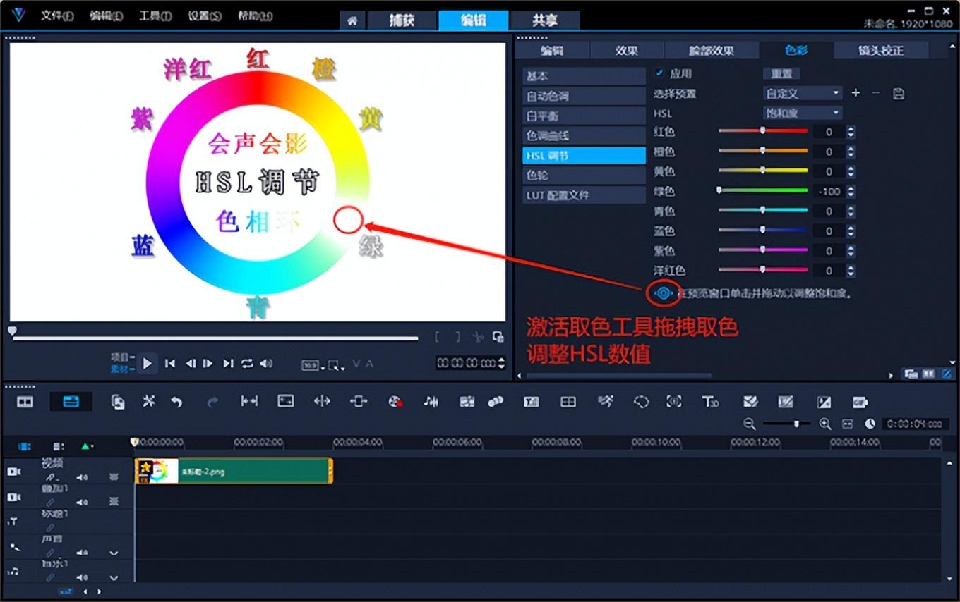
Task: Zoom out the timeline with minus magnifier
Action: [x=750, y=424]
